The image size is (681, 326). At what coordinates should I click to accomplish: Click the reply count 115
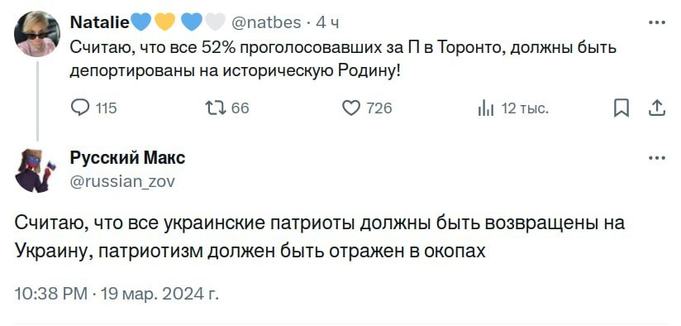point(106,108)
